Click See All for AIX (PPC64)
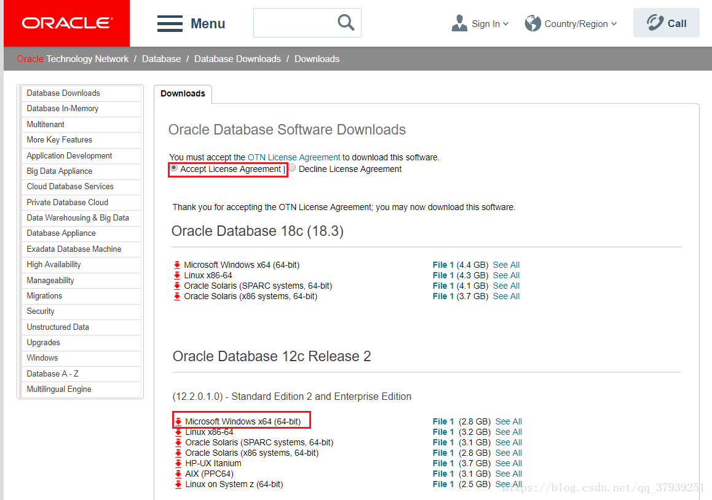This screenshot has height=500, width=712. 508,474
